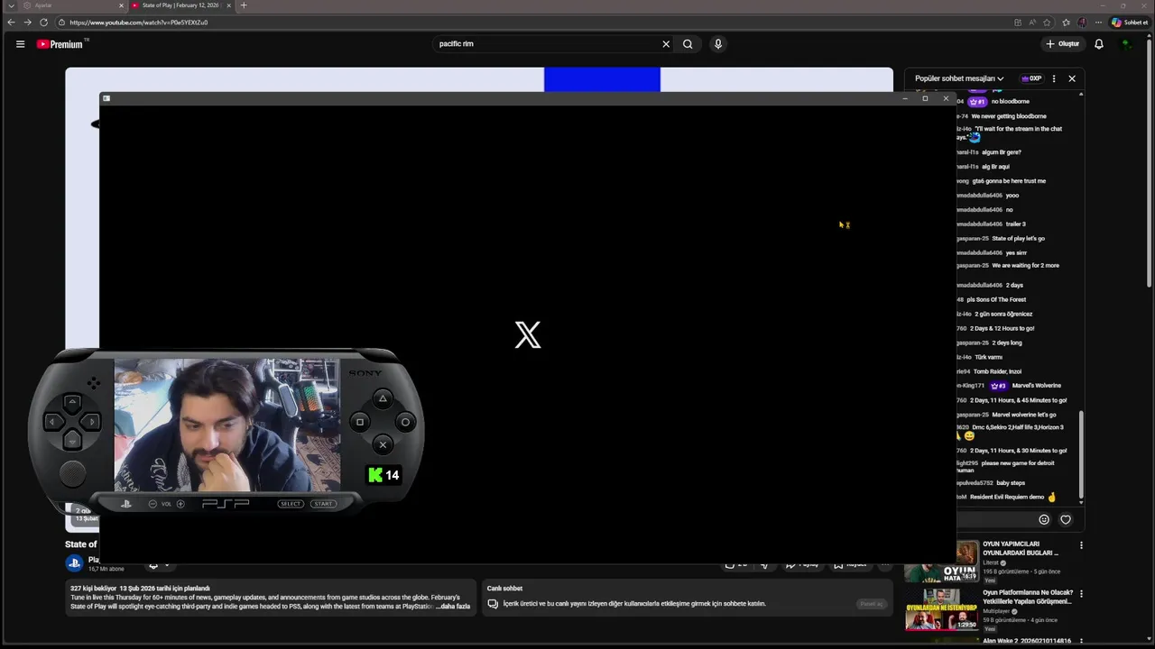1155x649 pixels.
Task: Click the #1 badge in chat
Action: [x=976, y=102]
